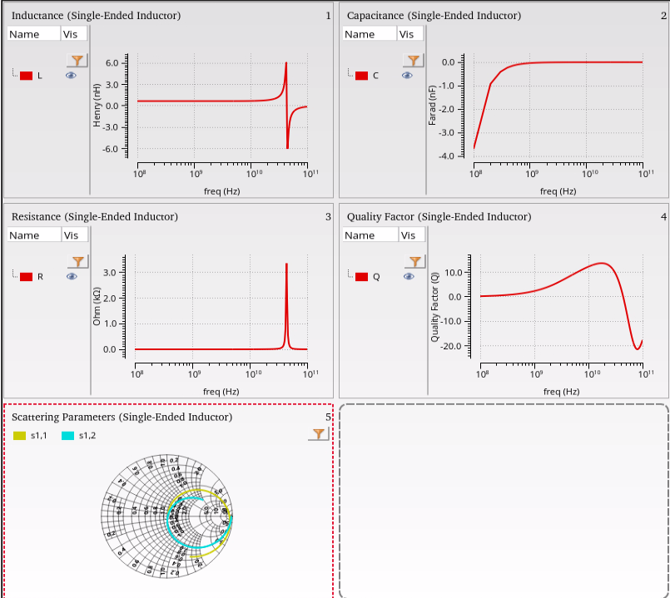
Task: Click the empty dashed subwindow placeholder
Action: [504, 501]
